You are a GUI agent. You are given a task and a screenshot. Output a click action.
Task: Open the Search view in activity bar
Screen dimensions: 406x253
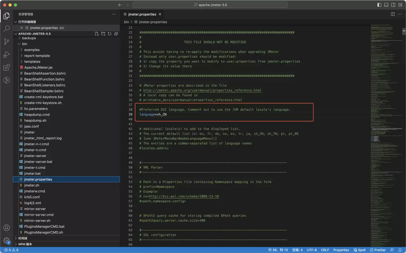(x=6, y=29)
